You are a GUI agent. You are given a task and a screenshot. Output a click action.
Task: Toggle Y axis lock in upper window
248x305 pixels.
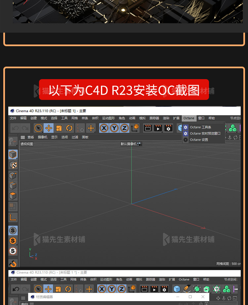[114, 128]
